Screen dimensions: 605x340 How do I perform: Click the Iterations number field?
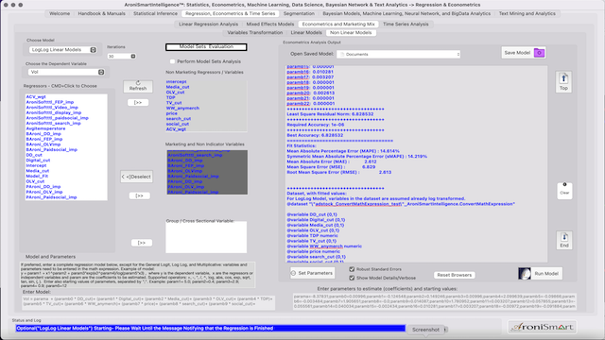119,57
